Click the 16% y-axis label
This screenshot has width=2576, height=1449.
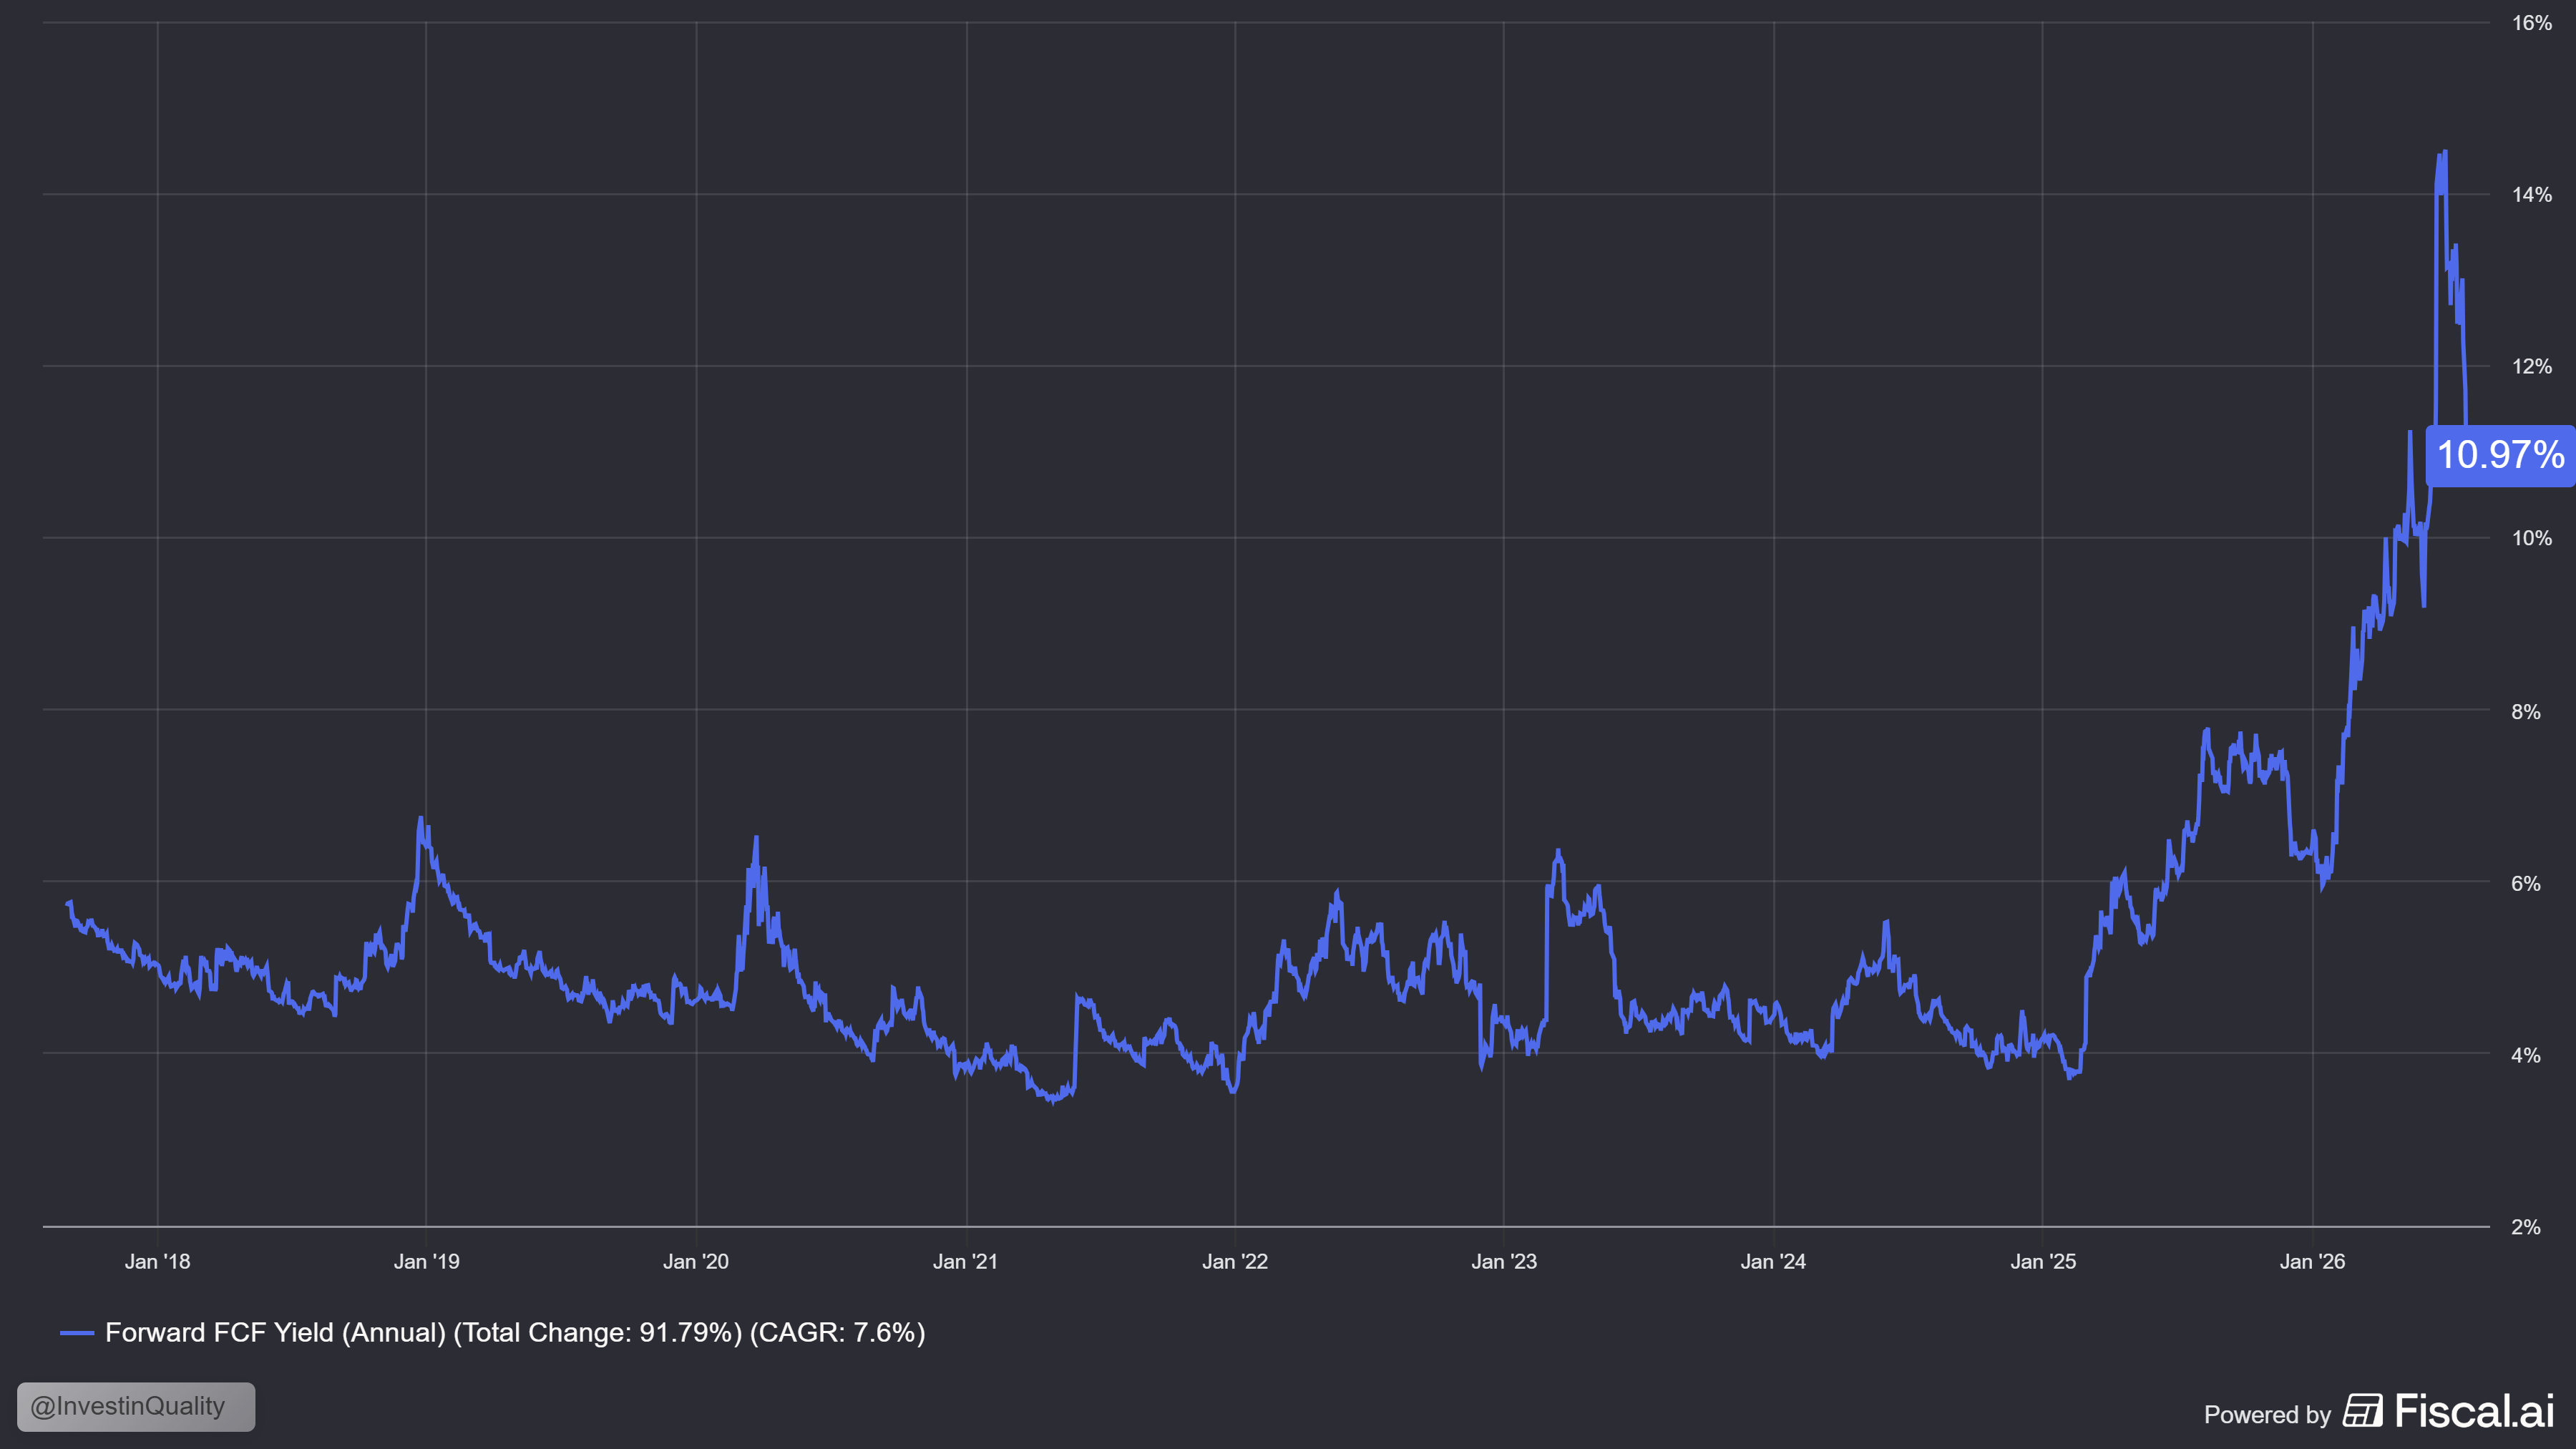pos(2532,23)
